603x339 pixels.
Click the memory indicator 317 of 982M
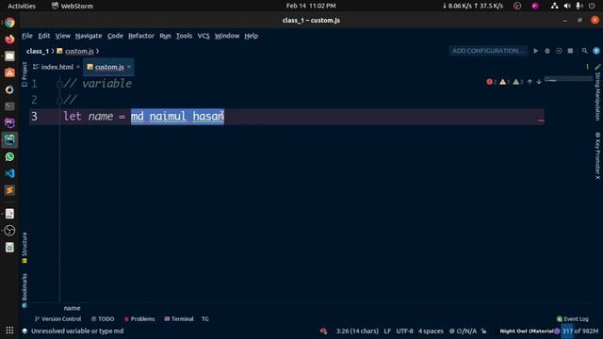pos(580,331)
